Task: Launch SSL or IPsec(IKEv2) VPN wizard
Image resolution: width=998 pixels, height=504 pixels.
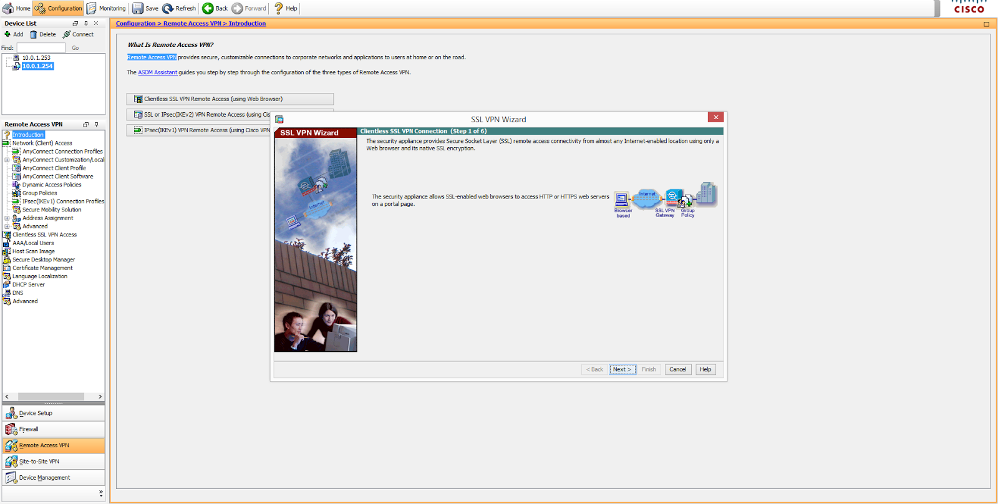Action: pos(198,115)
